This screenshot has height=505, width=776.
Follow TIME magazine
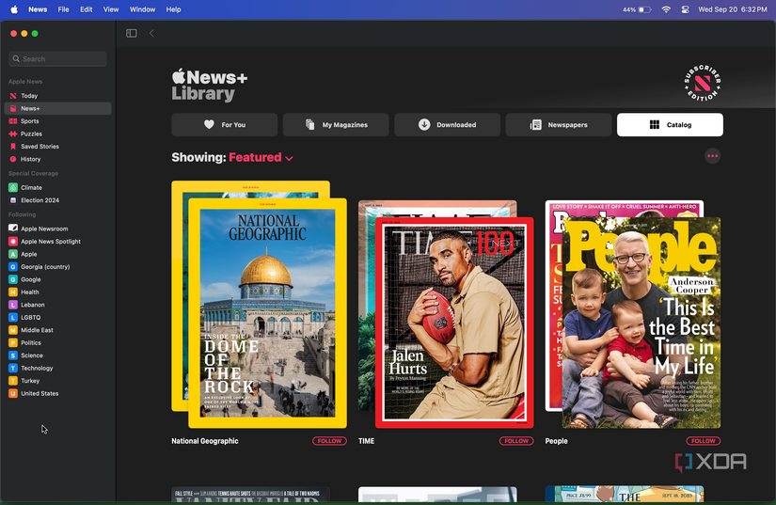coord(516,441)
